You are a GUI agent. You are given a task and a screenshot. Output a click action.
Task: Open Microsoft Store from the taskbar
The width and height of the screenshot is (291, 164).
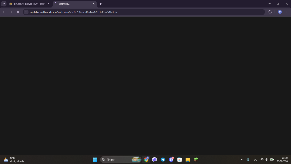pyautogui.click(x=180, y=160)
